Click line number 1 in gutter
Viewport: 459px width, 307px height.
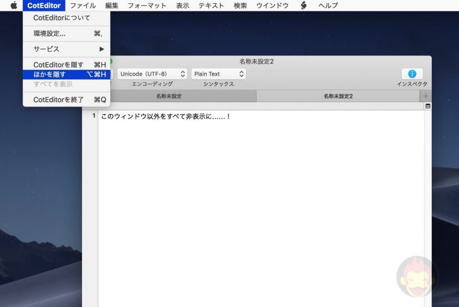(94, 115)
